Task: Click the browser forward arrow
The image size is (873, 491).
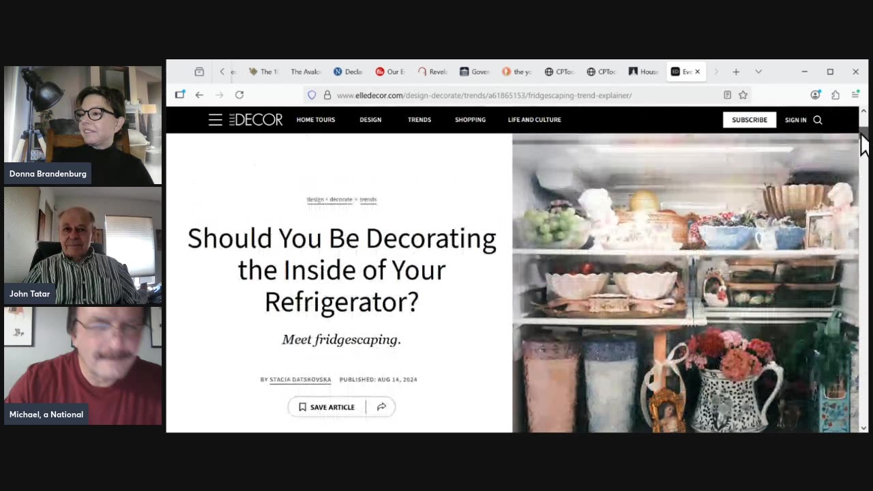Action: (x=219, y=95)
